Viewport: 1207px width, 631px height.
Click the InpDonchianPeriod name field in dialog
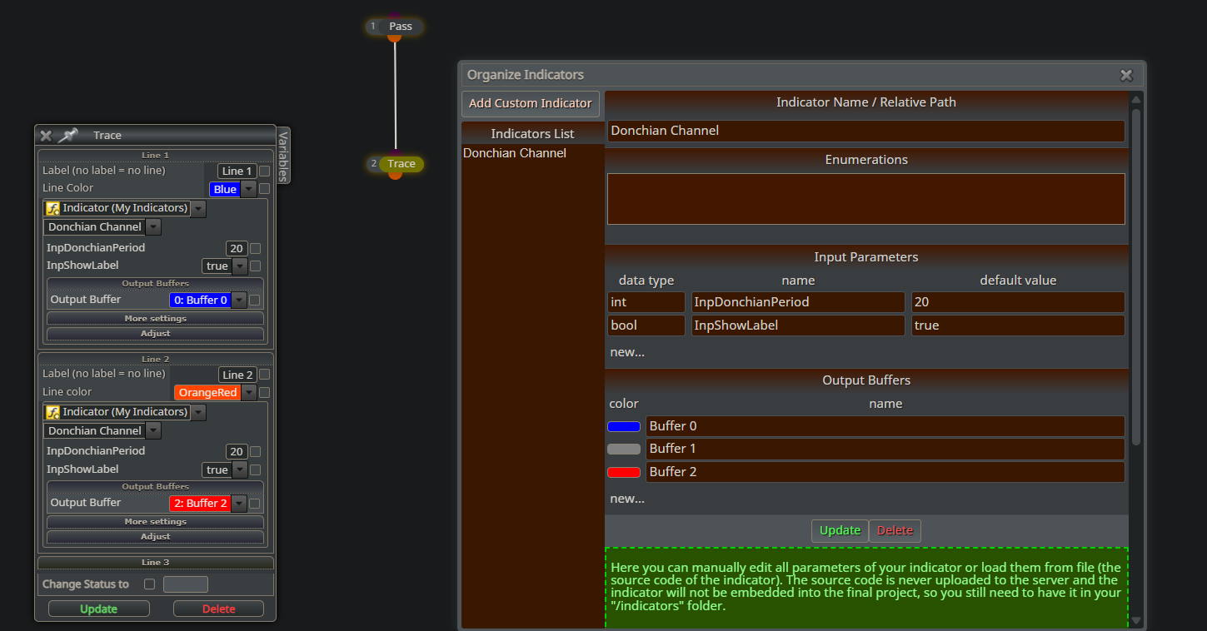tap(798, 302)
